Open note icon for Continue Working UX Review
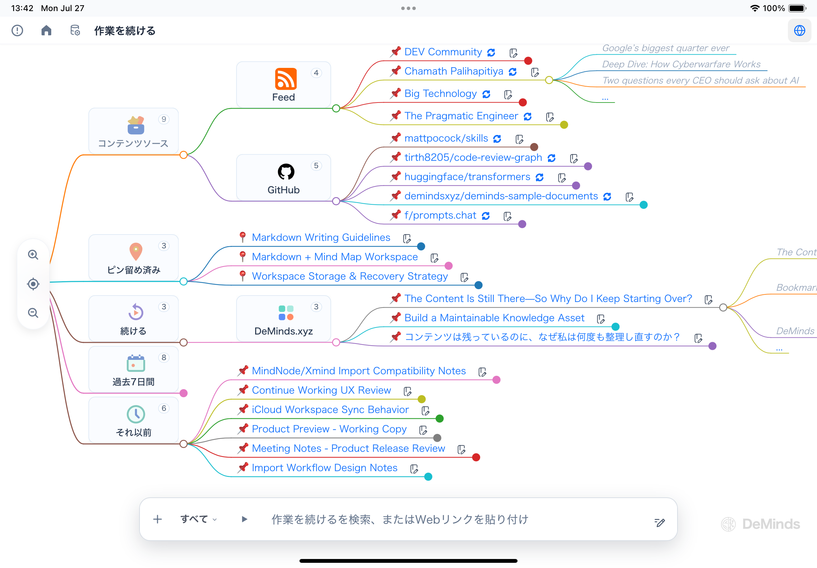817x568 pixels. [408, 391]
